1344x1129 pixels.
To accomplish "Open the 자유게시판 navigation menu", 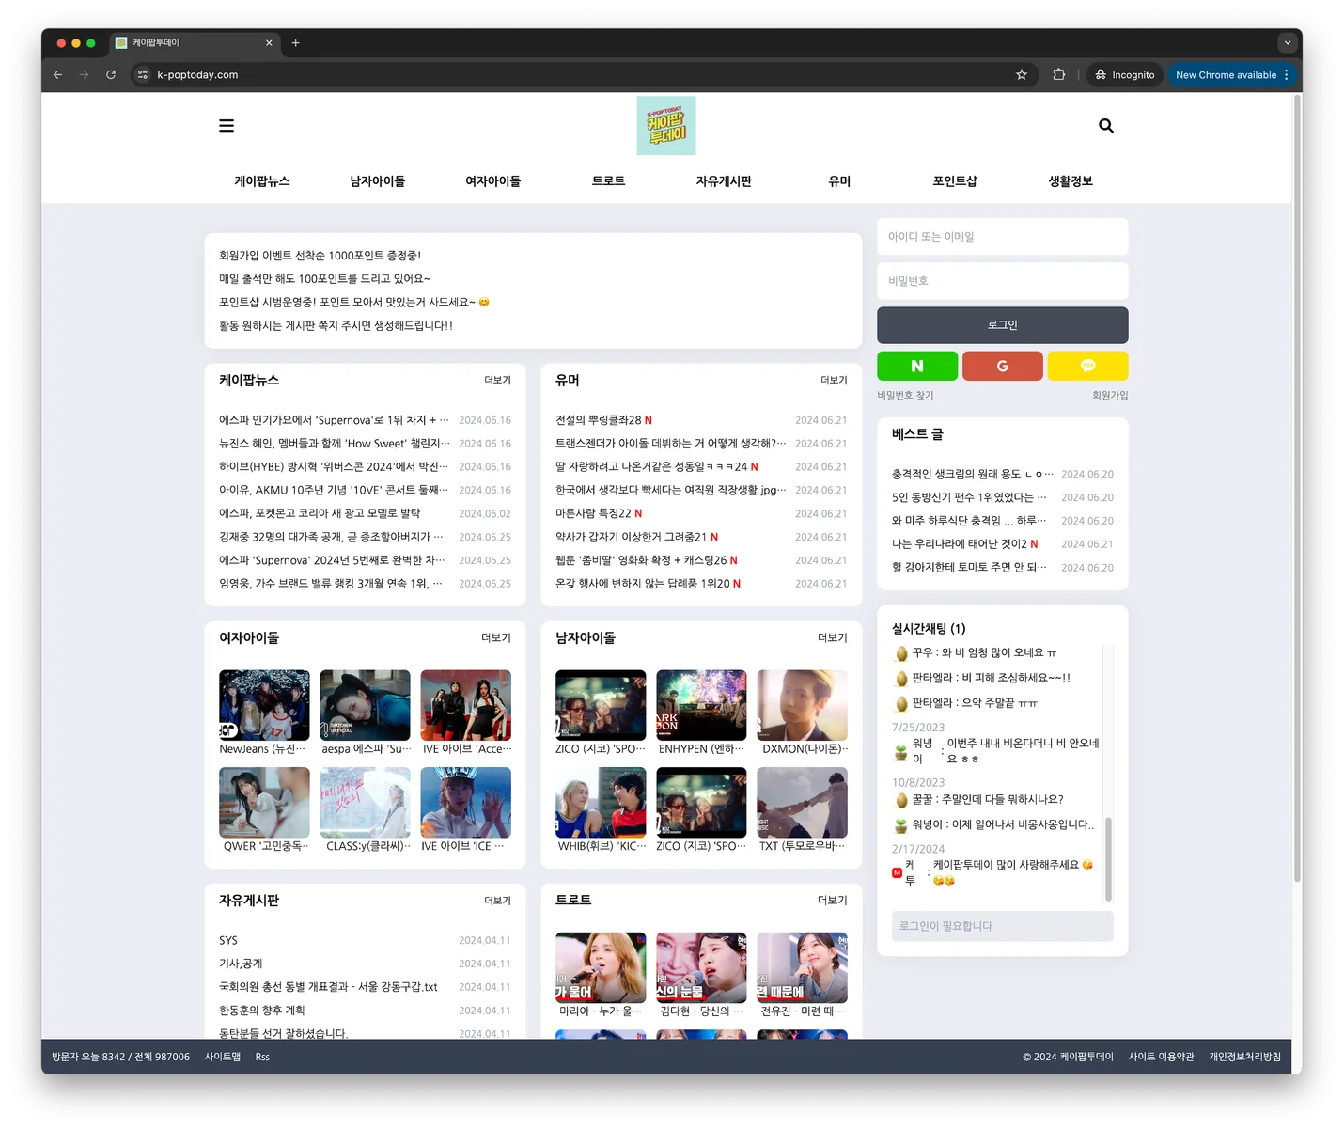I will (x=724, y=180).
